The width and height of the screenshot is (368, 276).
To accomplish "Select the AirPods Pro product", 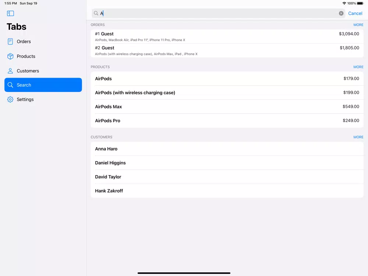I will coord(227,121).
